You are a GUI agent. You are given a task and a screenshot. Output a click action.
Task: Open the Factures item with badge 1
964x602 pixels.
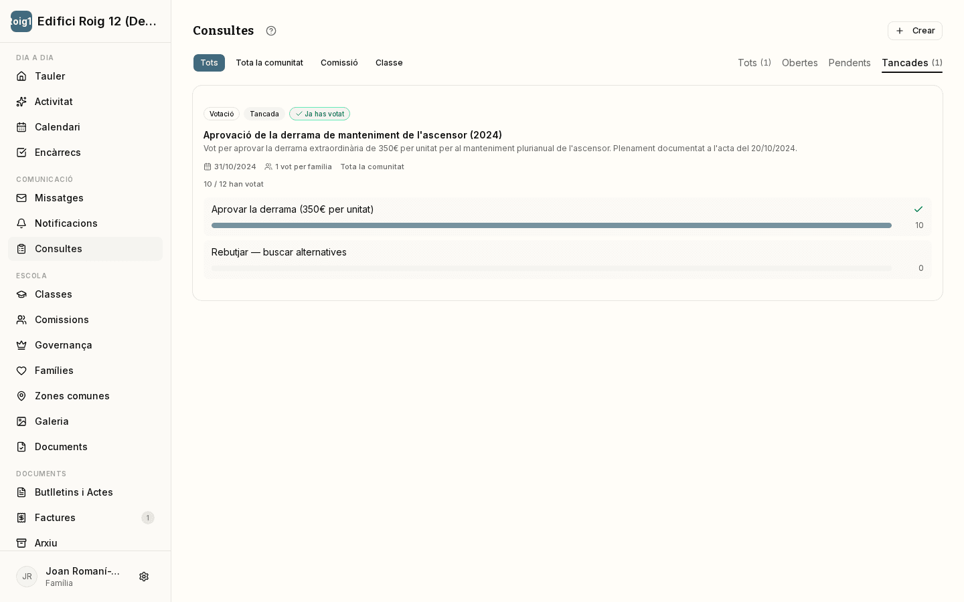point(85,518)
